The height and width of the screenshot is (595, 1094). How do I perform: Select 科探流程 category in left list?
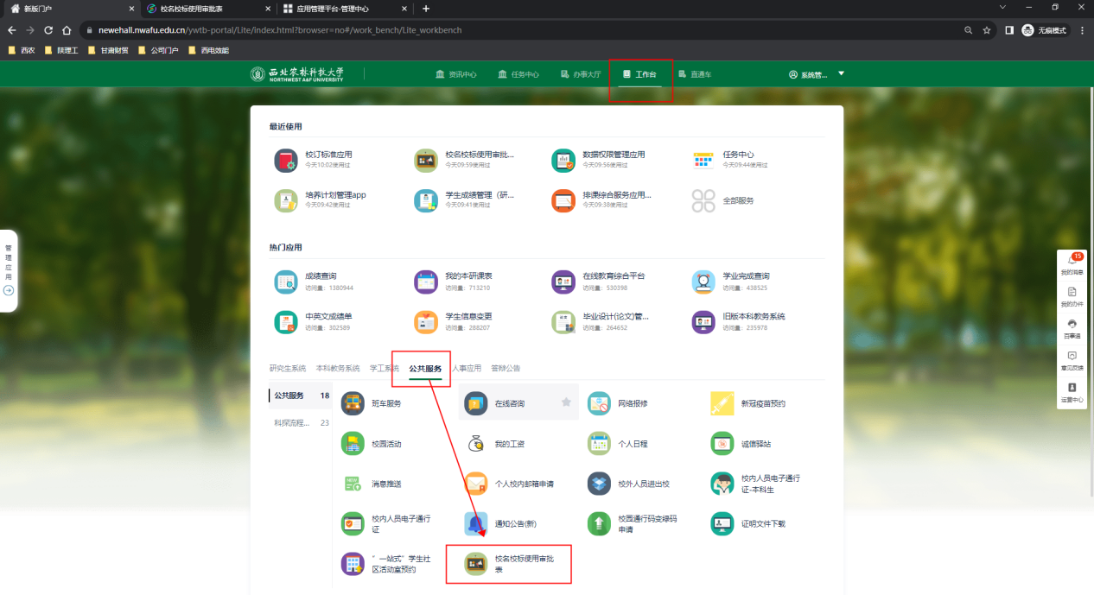coord(292,423)
